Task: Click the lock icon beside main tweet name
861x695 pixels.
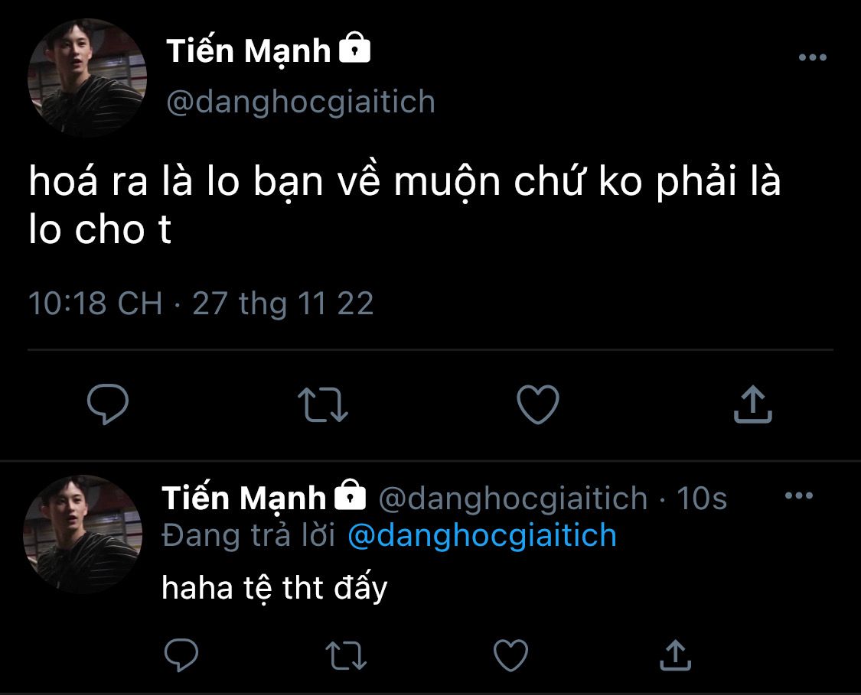Action: [x=354, y=50]
